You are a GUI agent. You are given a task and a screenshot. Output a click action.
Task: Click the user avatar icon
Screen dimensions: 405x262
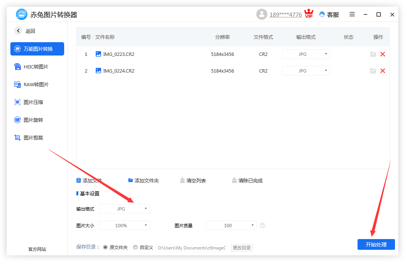(261, 14)
